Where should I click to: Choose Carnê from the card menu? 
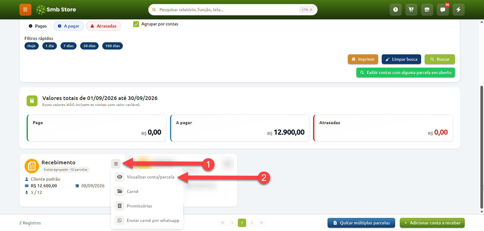pyautogui.click(x=147, y=191)
